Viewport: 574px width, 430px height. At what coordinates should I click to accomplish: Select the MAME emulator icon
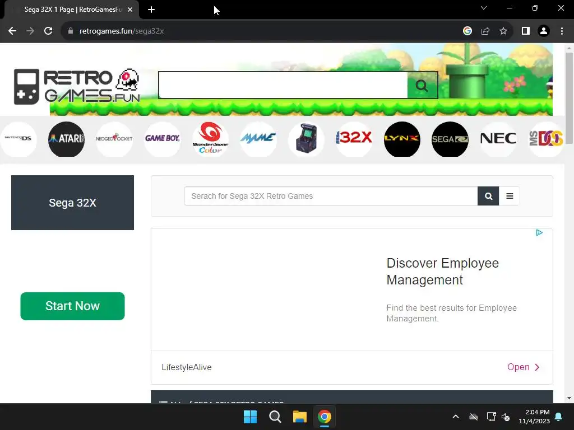pyautogui.click(x=258, y=139)
